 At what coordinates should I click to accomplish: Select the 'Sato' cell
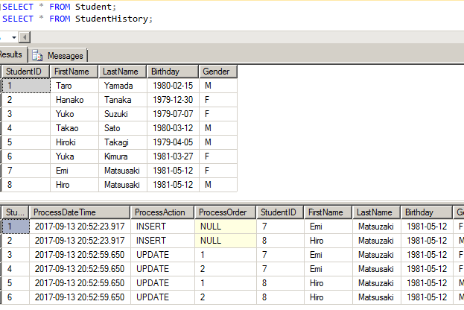pos(123,128)
